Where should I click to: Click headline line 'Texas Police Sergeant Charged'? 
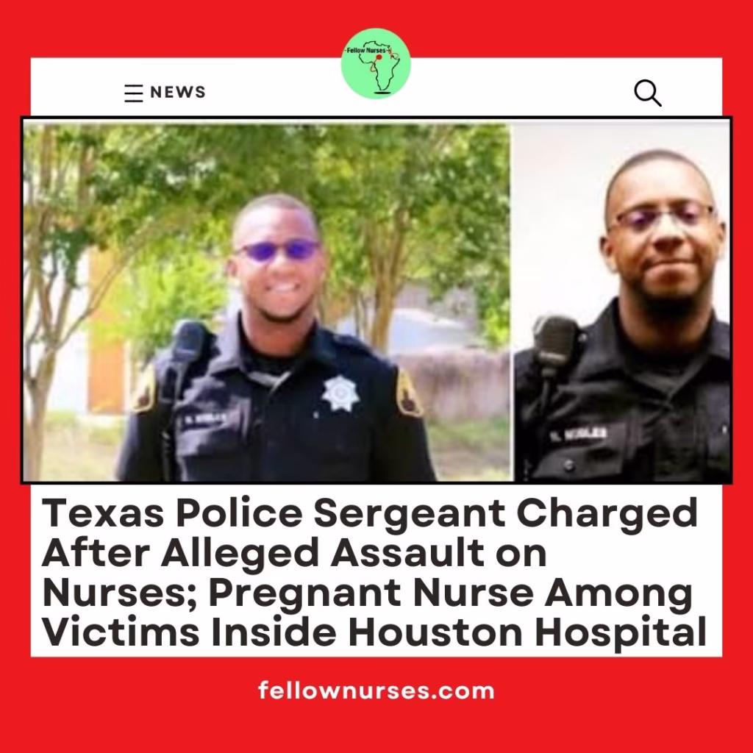370,513
